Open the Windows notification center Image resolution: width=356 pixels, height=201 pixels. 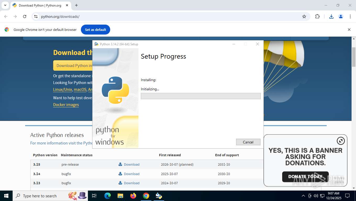pos(347,196)
